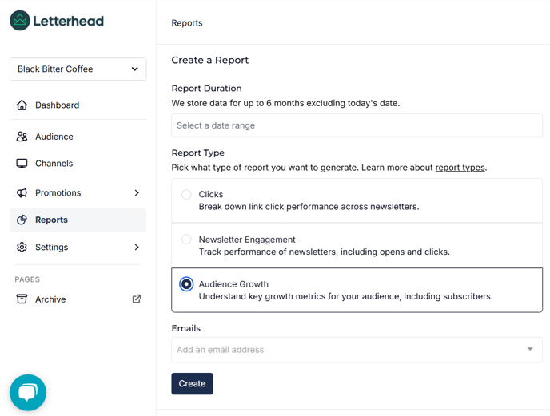Viewport: 550px width, 416px height.
Task: Open the Channels monitor icon
Action: (22, 164)
